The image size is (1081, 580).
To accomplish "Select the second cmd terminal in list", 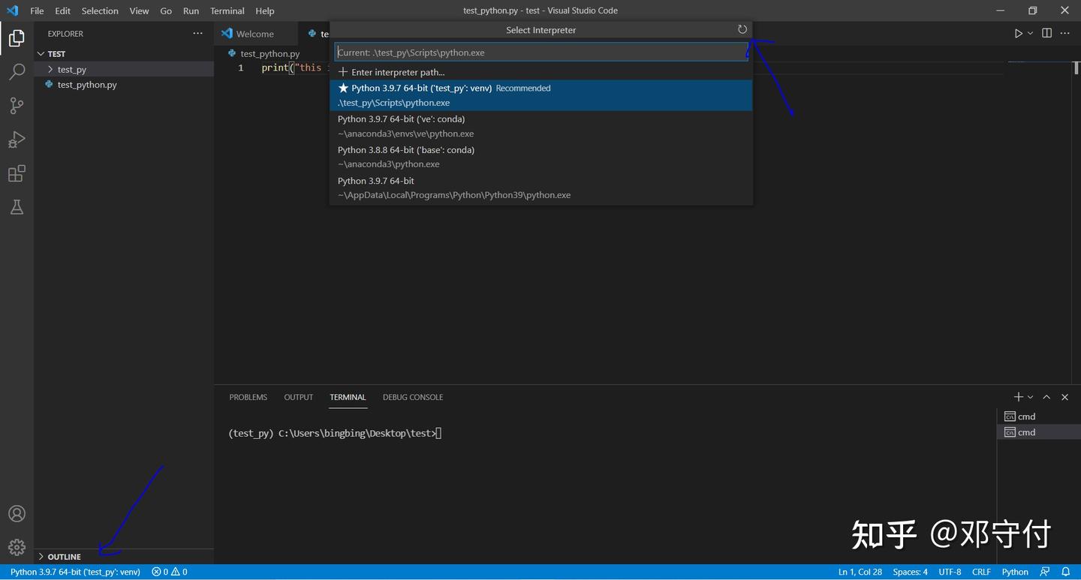I will (x=1025, y=431).
